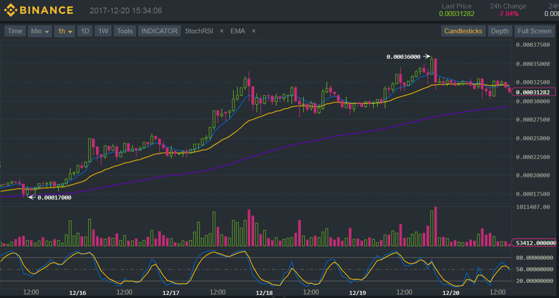
Task: Select the StochRSI indicator label
Action: [199, 31]
